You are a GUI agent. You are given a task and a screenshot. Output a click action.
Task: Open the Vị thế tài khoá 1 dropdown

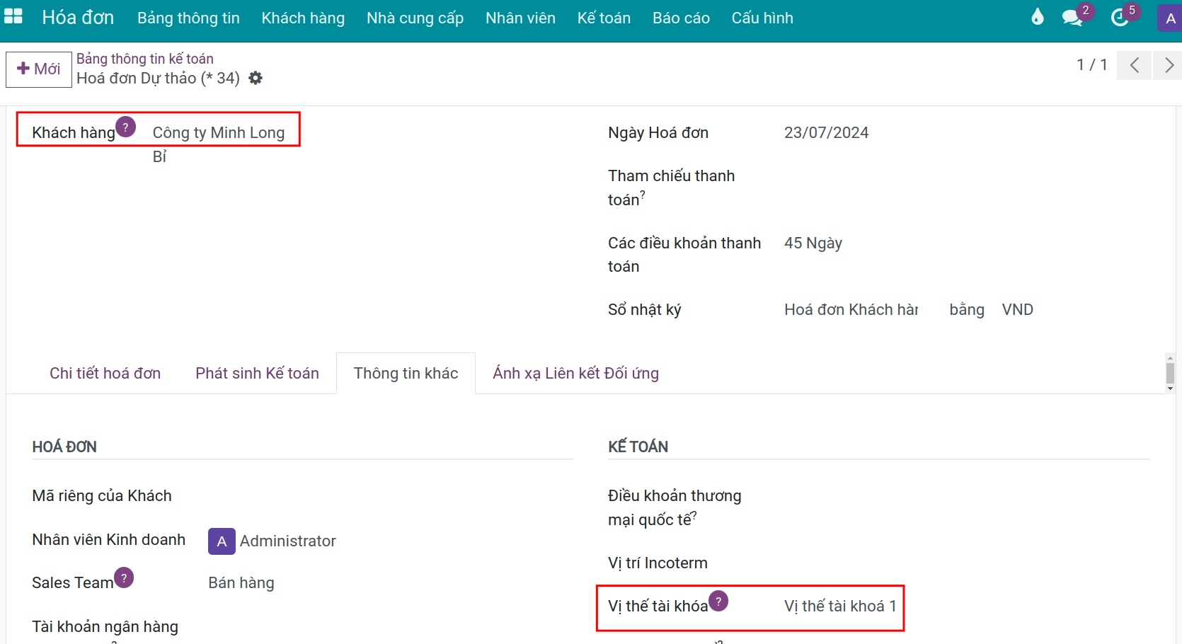coord(840,606)
